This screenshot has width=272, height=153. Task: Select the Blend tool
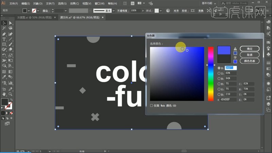pyautogui.click(x=11, y=77)
